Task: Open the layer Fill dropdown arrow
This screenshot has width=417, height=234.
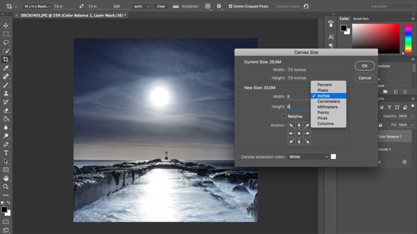Action: pyautogui.click(x=412, y=125)
